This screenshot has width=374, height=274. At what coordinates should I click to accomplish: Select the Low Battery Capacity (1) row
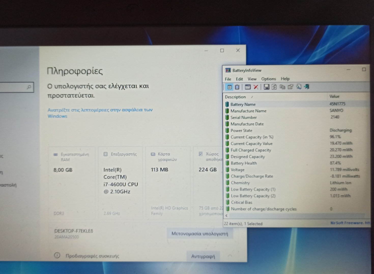click(297, 189)
